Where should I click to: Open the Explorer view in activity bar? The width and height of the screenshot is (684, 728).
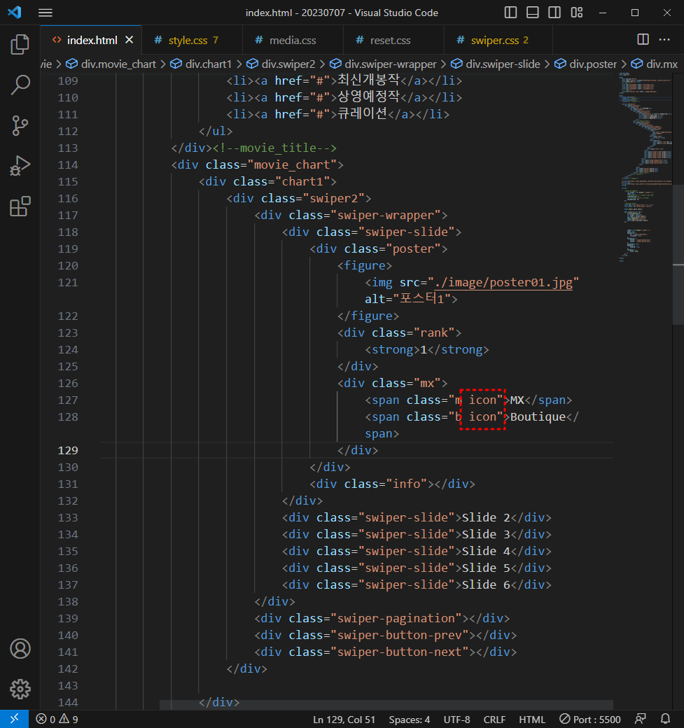20,45
